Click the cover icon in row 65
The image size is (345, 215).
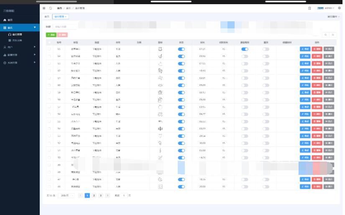coord(160,49)
